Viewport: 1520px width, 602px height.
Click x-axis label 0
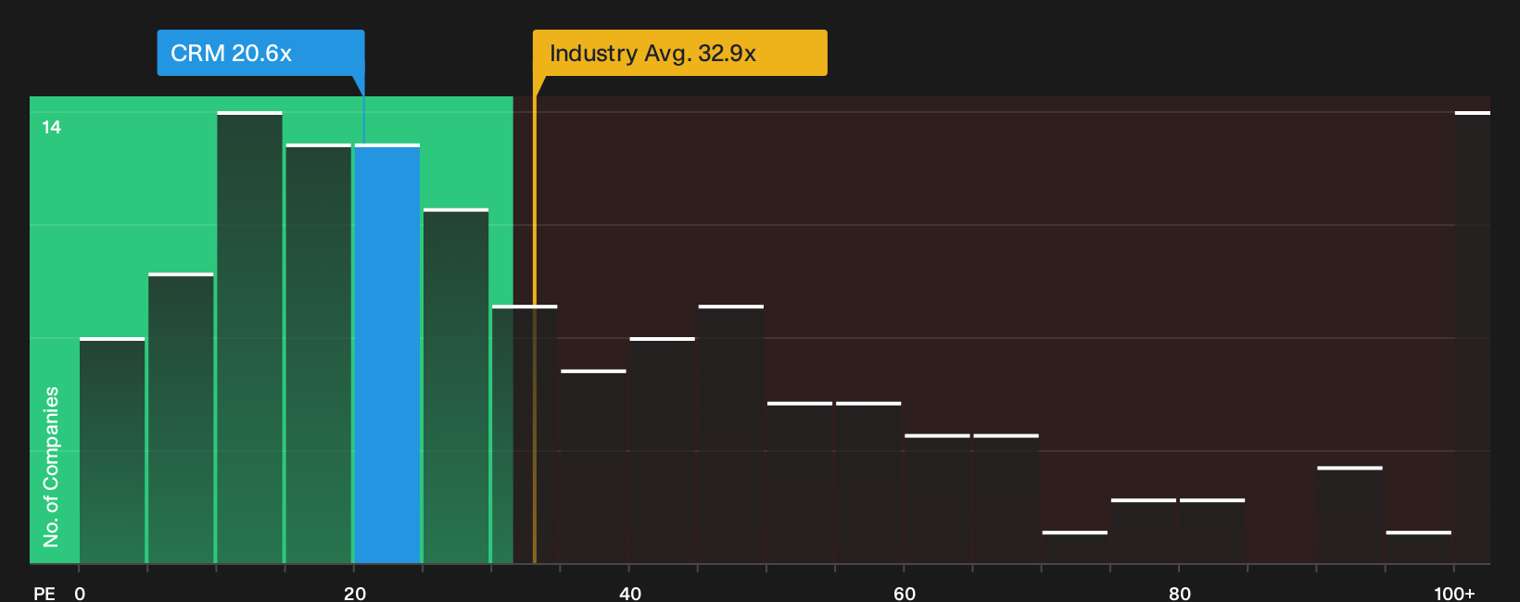80,594
